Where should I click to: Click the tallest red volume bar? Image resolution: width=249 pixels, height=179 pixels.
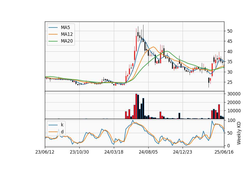click(x=136, y=106)
